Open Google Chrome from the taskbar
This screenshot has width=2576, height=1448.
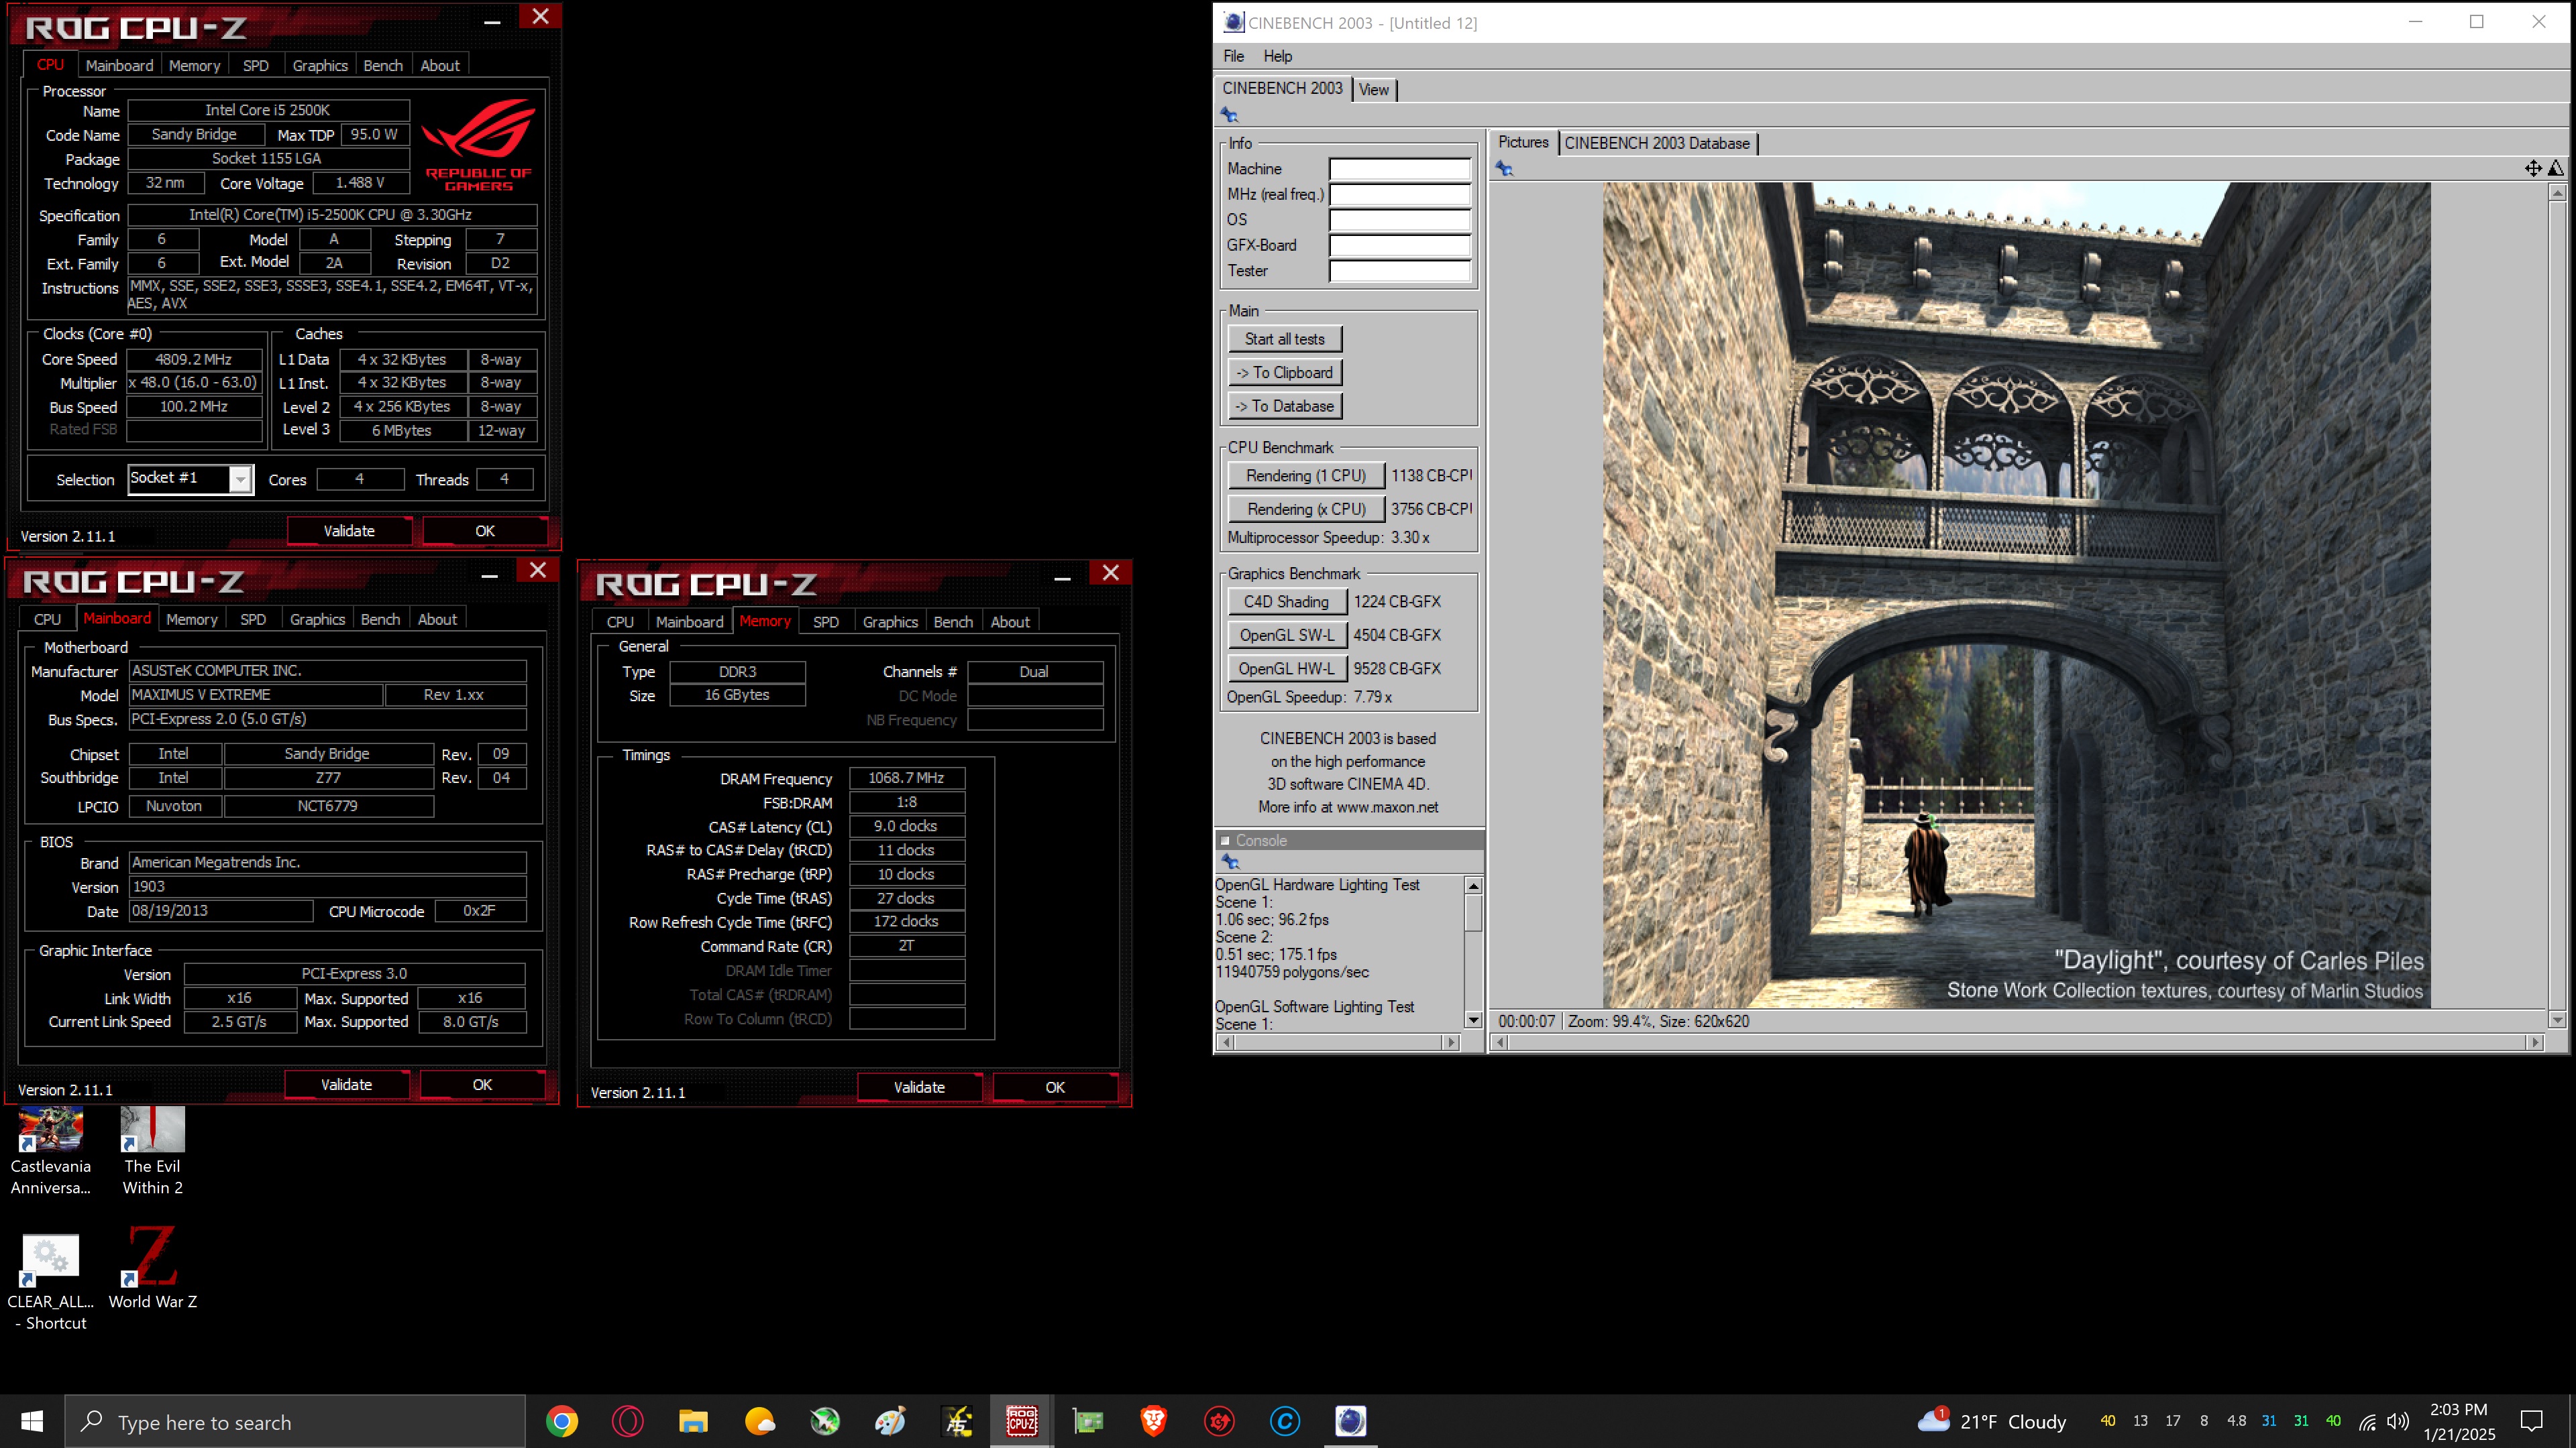[x=562, y=1421]
